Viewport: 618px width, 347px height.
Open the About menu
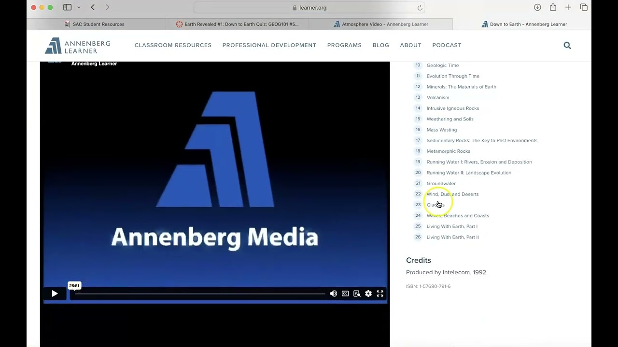point(411,45)
